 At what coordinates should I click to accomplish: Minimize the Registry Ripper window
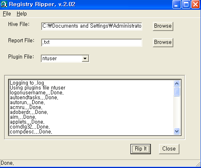[x=177, y=4]
